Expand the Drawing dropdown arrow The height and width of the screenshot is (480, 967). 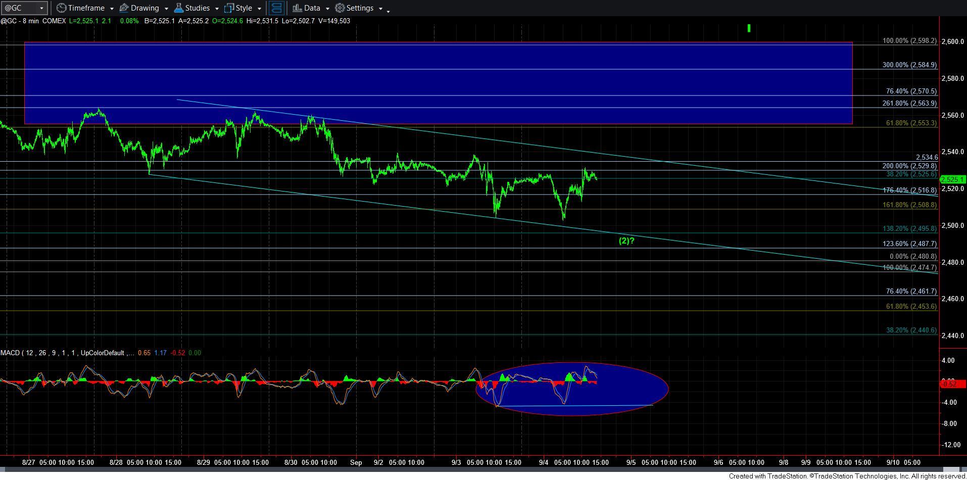[166, 9]
